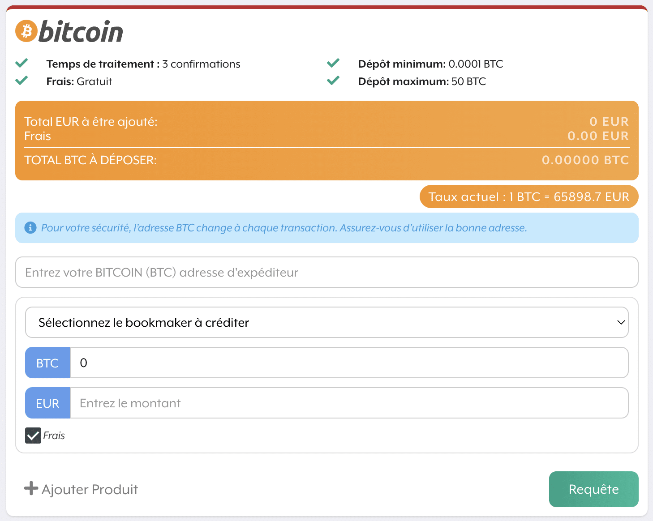Click the orange Bitcoin logo icon

coord(26,31)
